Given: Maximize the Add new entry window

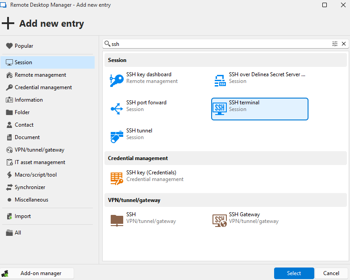Looking at the screenshot, I should 325,5.
